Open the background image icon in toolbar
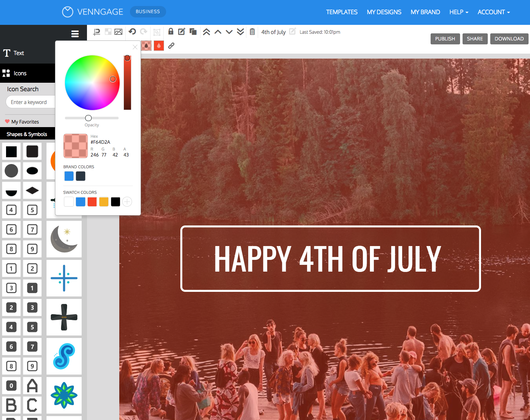Viewport: 530px width, 420px height. click(x=119, y=32)
